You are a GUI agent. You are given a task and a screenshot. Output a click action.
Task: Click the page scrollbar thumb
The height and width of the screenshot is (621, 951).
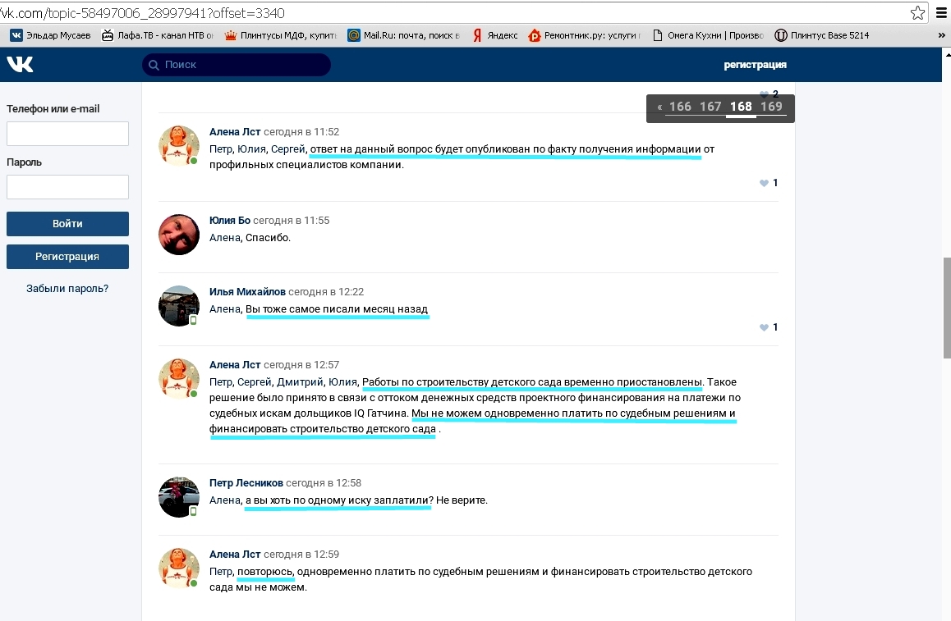click(x=947, y=308)
